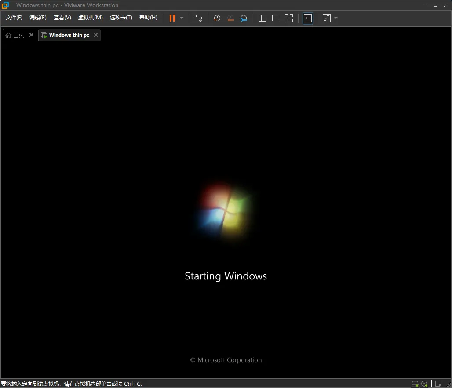This screenshot has height=388, width=452.
Task: Expand the stretch display dropdown arrow
Action: (336, 18)
